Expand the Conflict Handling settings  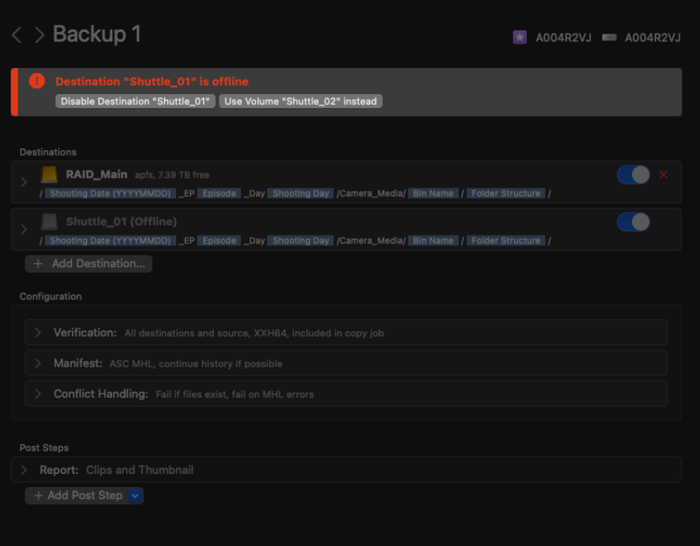coord(38,394)
